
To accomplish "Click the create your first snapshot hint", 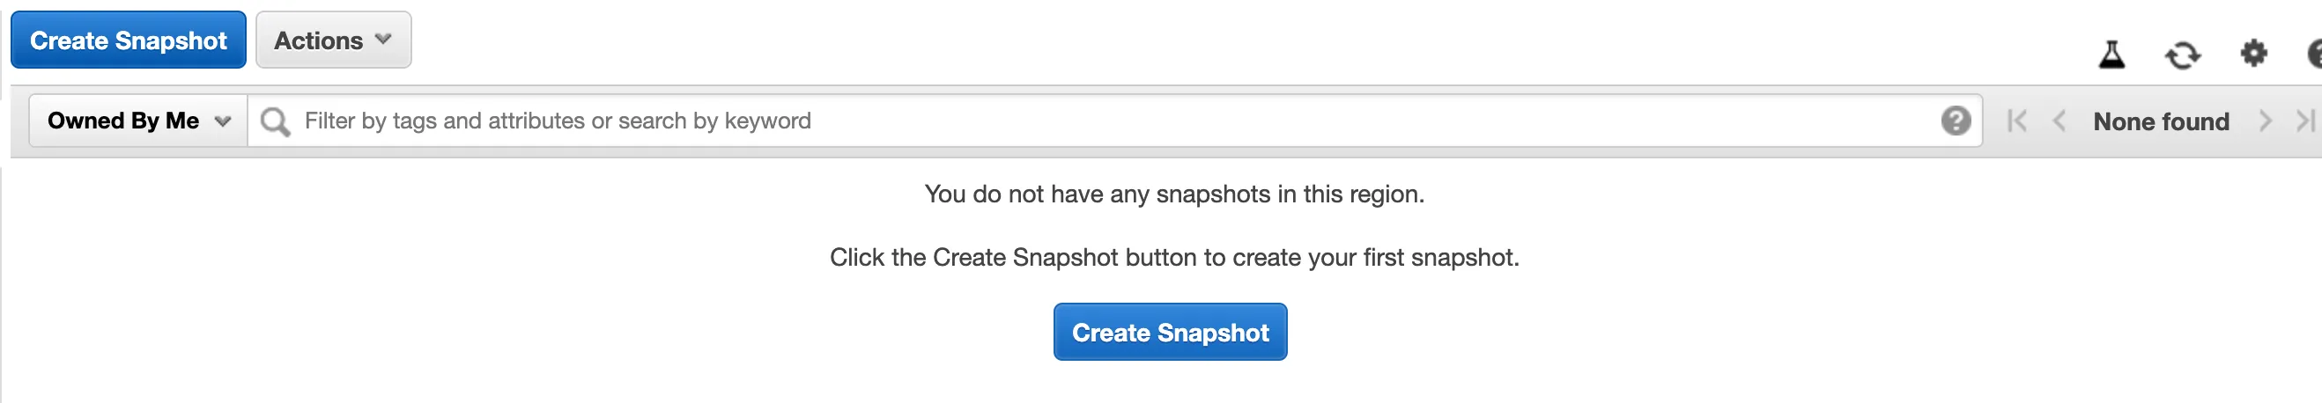I will click(x=1173, y=258).
